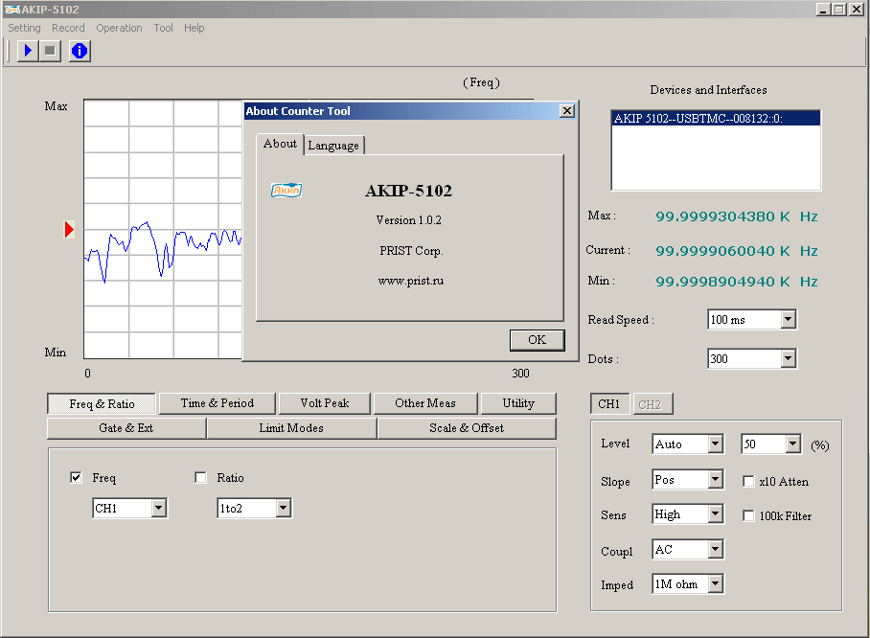Image resolution: width=870 pixels, height=638 pixels.
Task: Enable the Freq checkbox
Action: click(77, 478)
